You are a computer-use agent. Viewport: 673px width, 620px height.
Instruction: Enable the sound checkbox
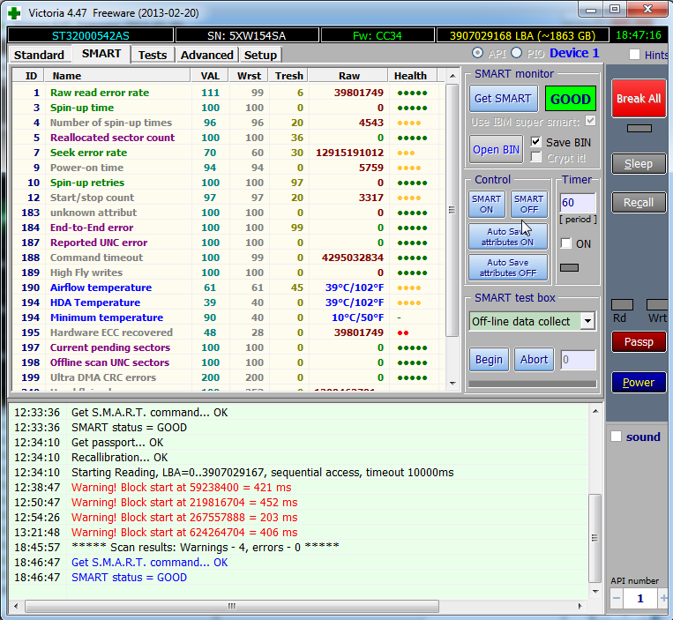[x=616, y=437]
